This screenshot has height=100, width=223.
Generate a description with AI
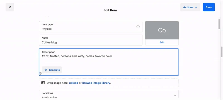point(52,70)
